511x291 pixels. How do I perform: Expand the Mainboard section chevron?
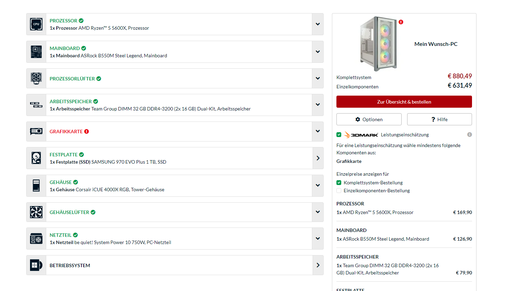(318, 52)
